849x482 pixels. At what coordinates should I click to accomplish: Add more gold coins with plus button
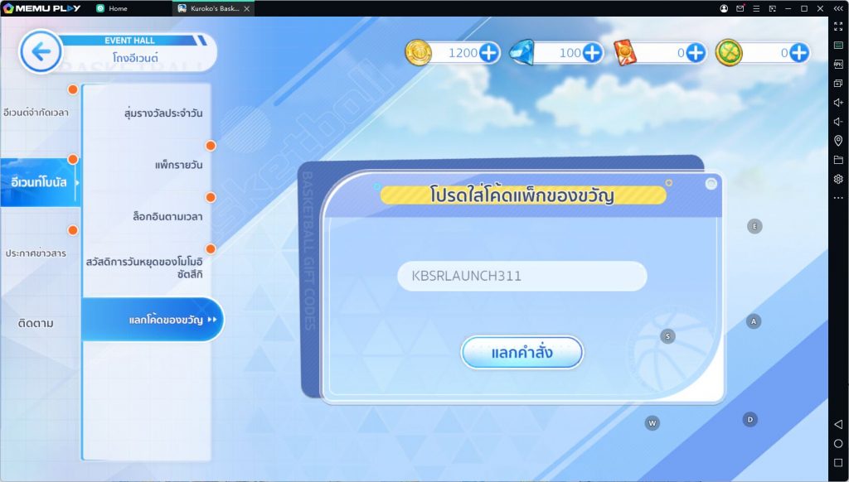point(489,53)
